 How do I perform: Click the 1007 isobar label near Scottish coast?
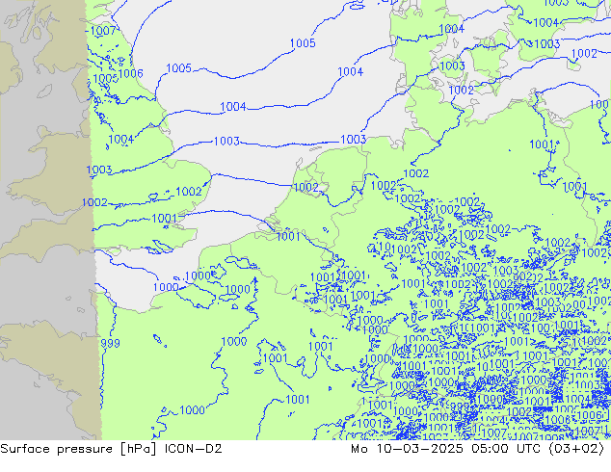[x=103, y=31]
